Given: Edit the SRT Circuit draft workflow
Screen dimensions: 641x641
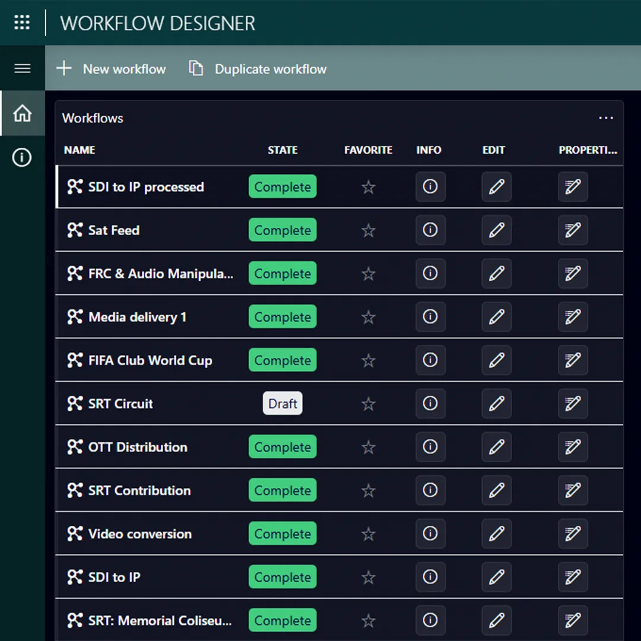Looking at the screenshot, I should tap(496, 403).
